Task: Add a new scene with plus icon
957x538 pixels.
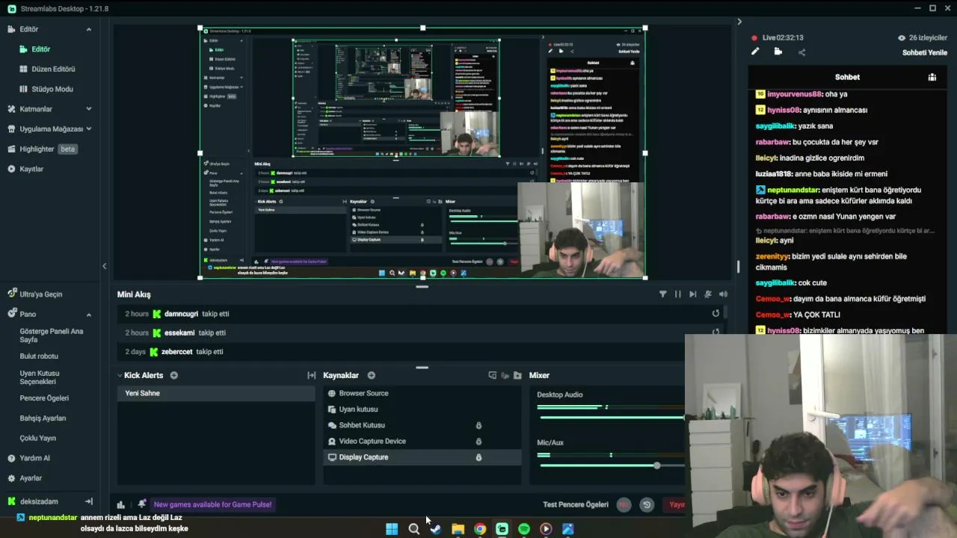Action: tap(174, 375)
